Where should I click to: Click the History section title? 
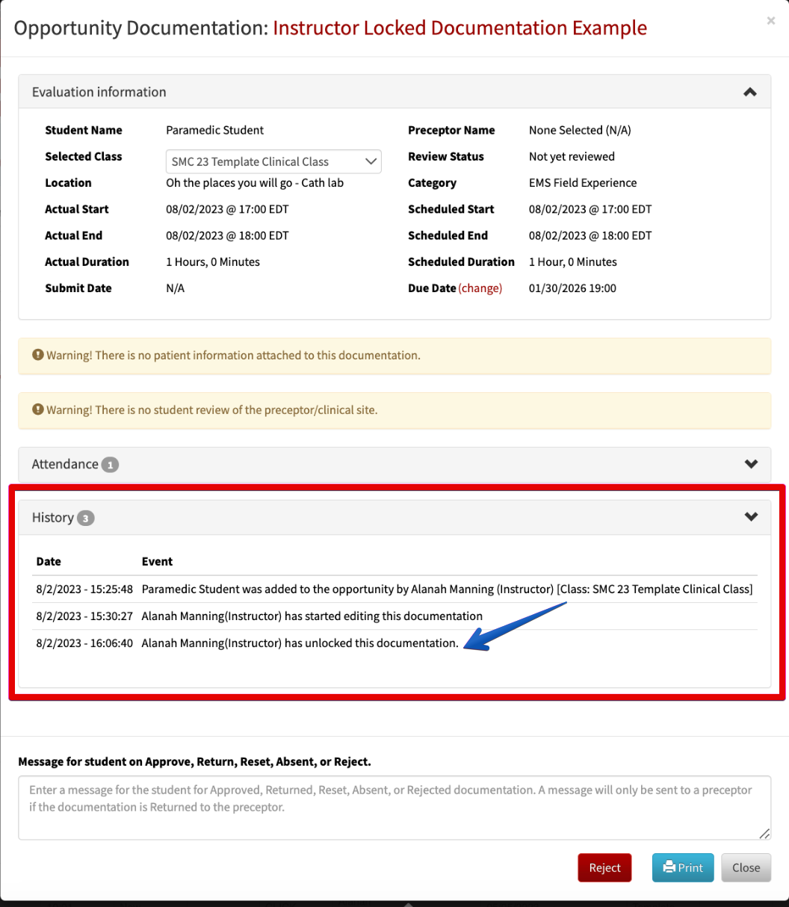pyautogui.click(x=52, y=517)
